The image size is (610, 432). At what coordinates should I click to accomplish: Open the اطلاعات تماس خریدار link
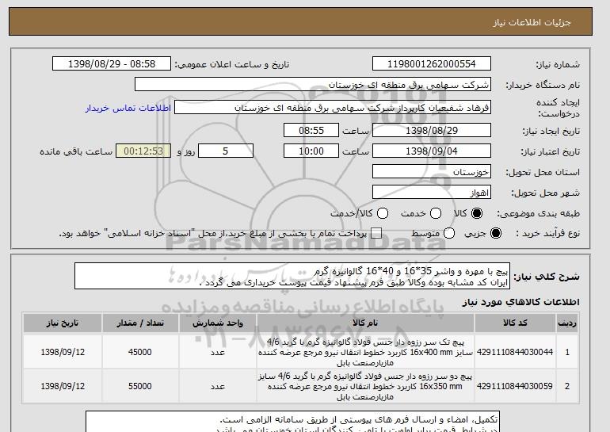click(x=128, y=108)
